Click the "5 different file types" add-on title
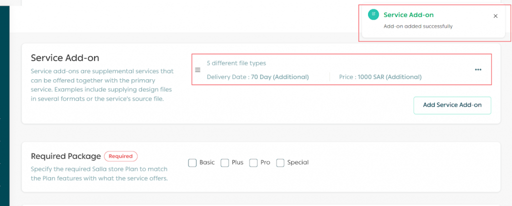The height and width of the screenshot is (206, 512). point(236,63)
